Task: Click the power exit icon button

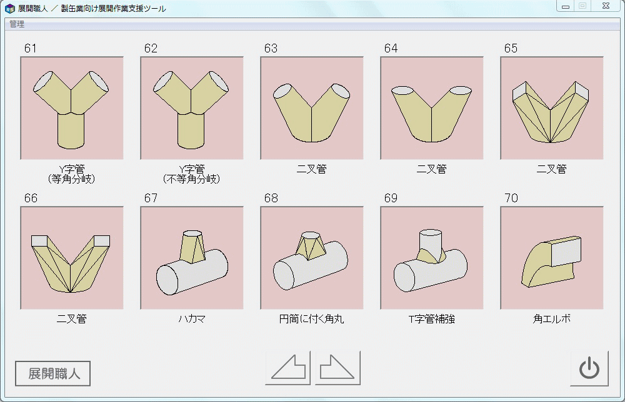Action: pyautogui.click(x=589, y=368)
